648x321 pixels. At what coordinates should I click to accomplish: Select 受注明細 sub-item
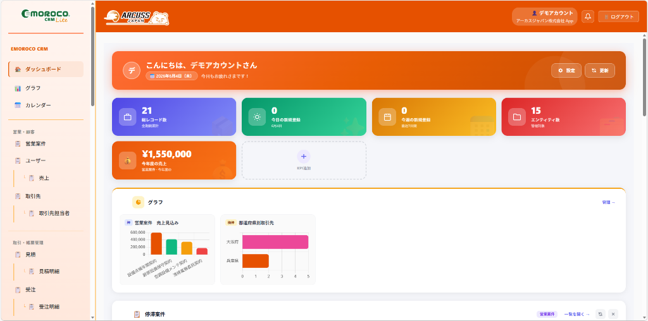tap(49, 307)
